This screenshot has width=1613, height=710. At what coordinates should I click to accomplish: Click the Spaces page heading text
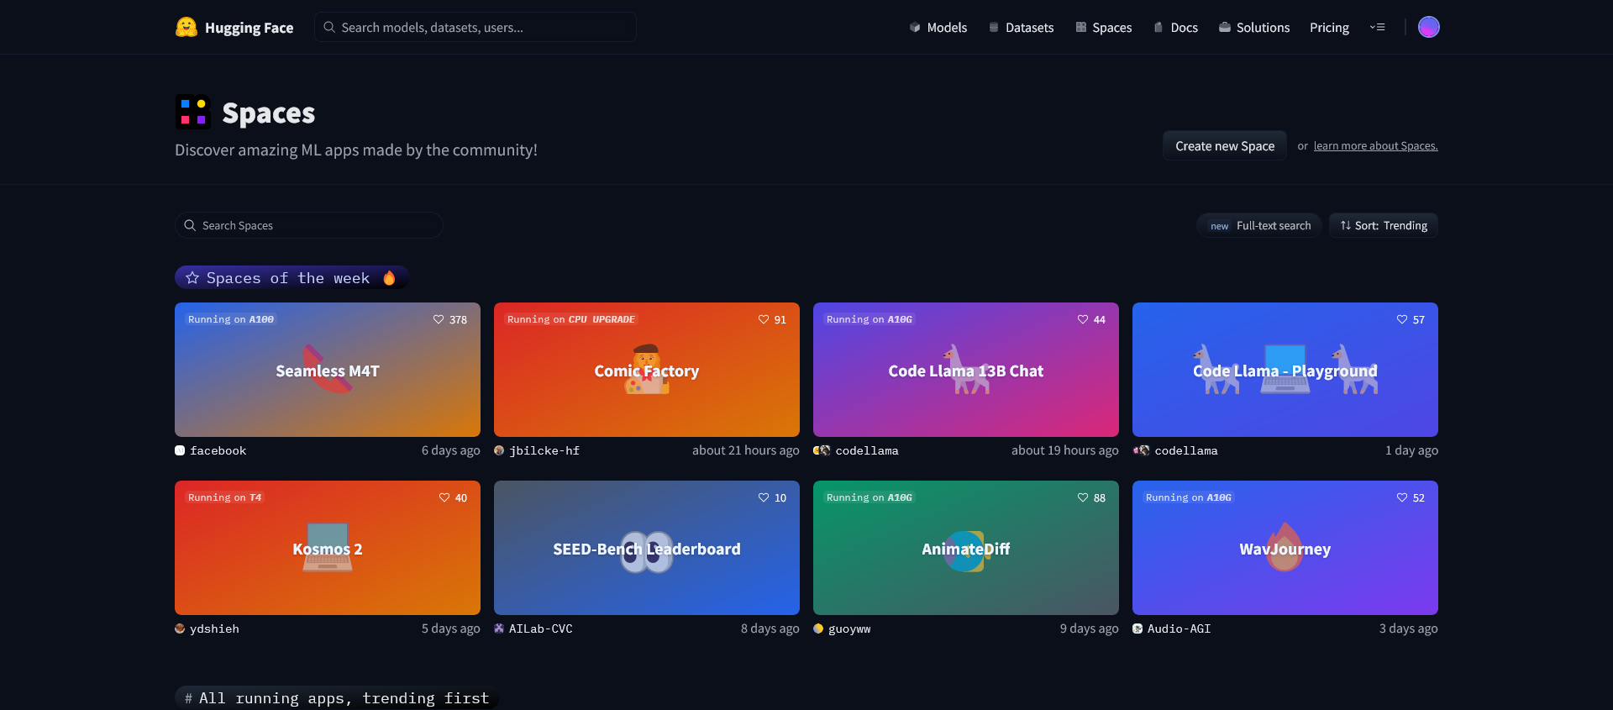[269, 113]
